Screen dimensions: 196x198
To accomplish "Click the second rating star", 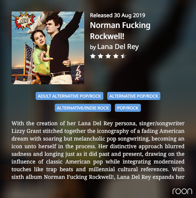I will (100, 56).
